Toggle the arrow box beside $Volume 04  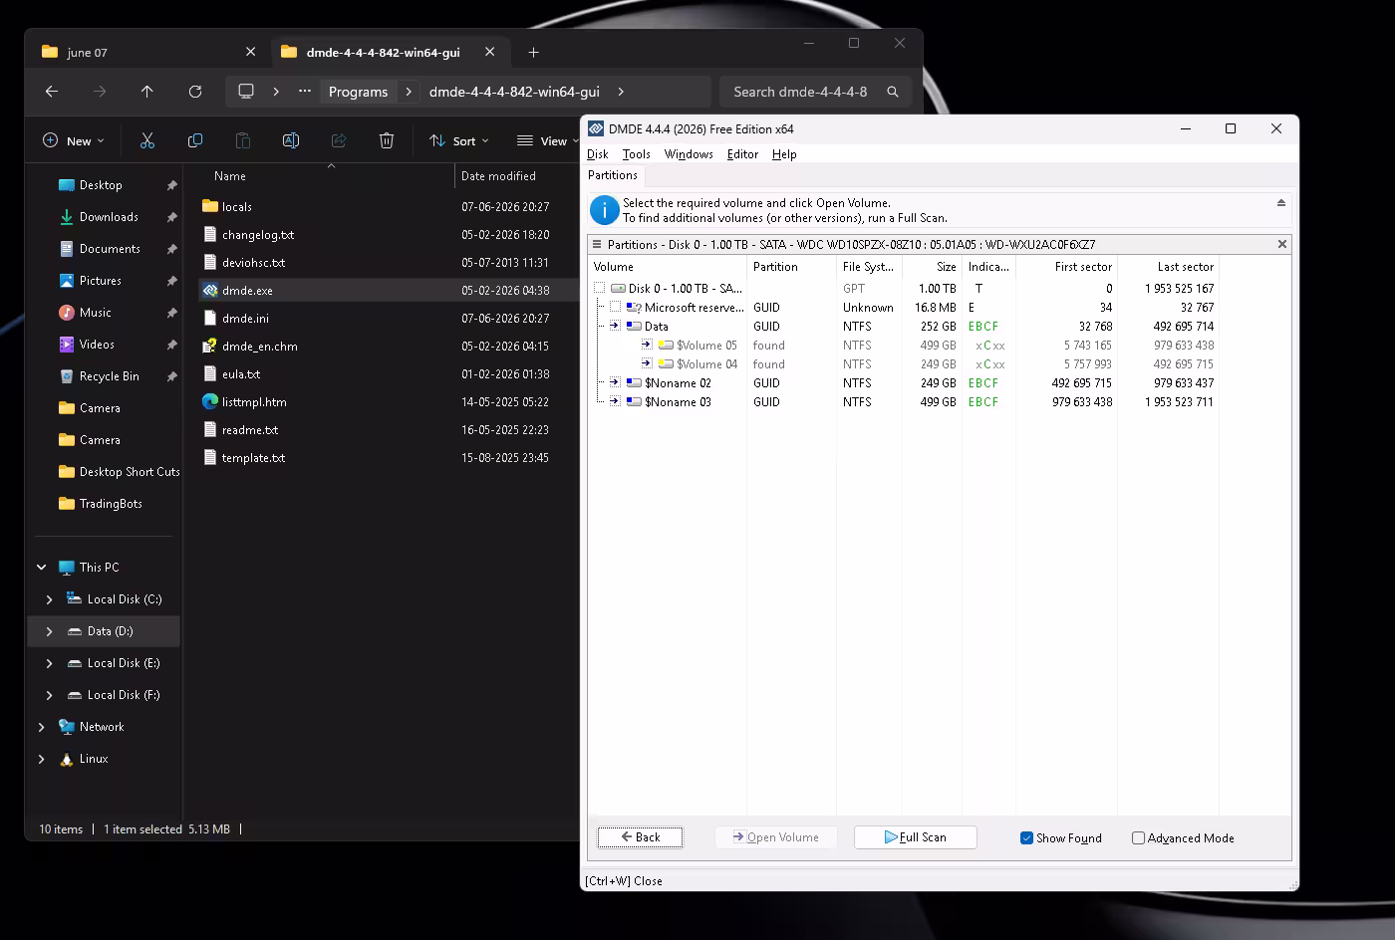[647, 364]
